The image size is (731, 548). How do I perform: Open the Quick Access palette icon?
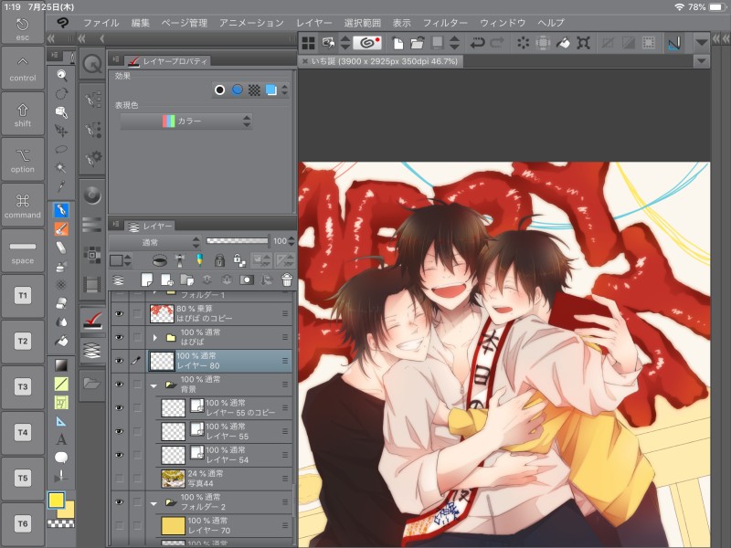(x=92, y=64)
